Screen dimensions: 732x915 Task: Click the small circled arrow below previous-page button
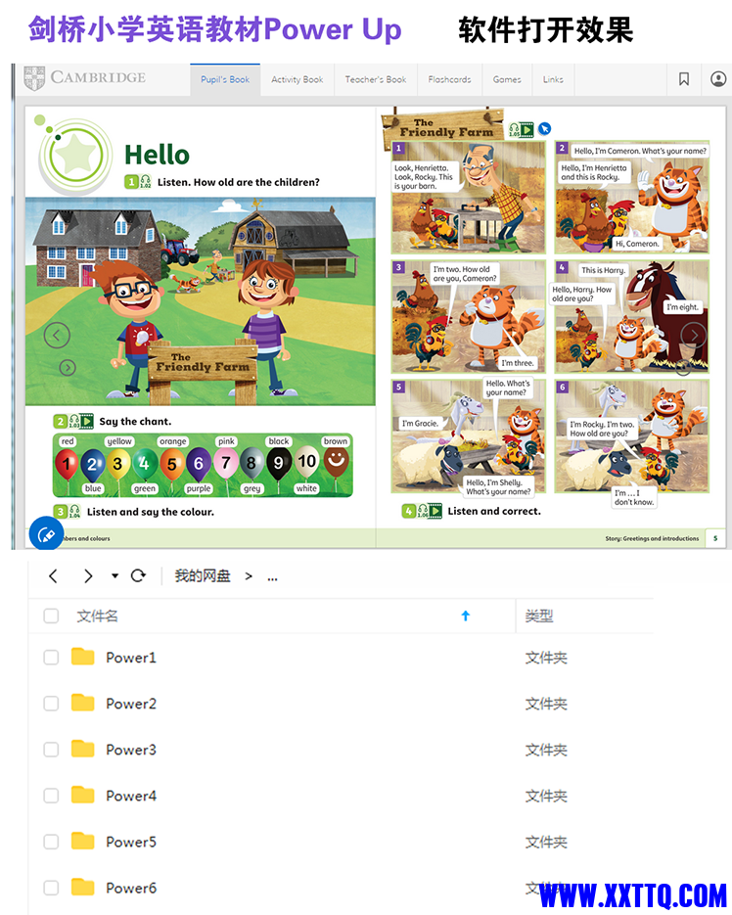pos(68,368)
